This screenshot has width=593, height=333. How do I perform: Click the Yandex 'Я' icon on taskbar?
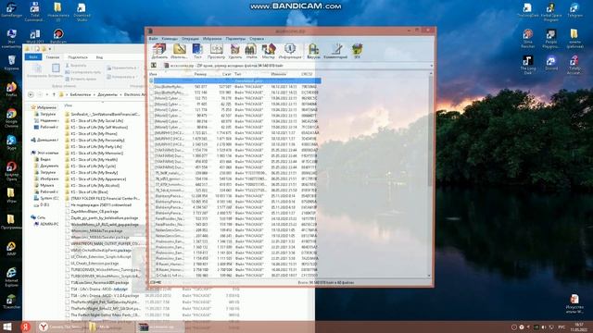pyautogui.click(x=25, y=327)
